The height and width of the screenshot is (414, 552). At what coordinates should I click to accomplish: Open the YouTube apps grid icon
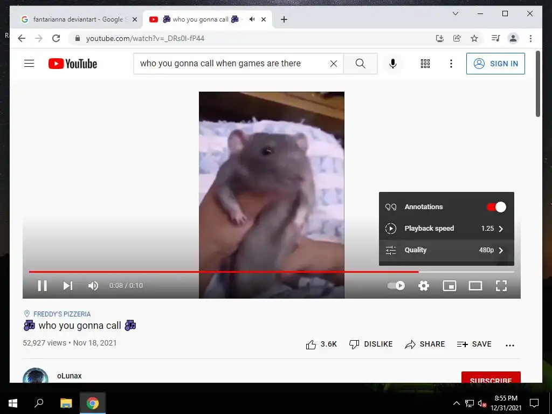tap(425, 64)
